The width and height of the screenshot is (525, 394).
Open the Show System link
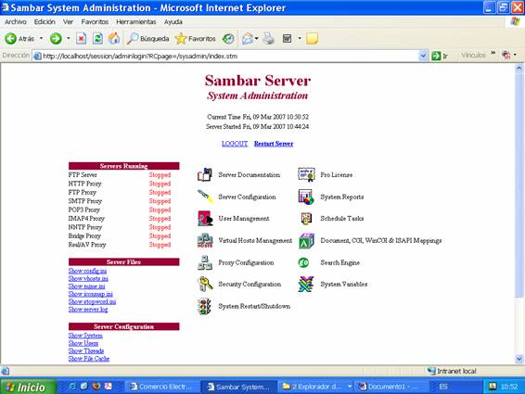[x=85, y=336]
